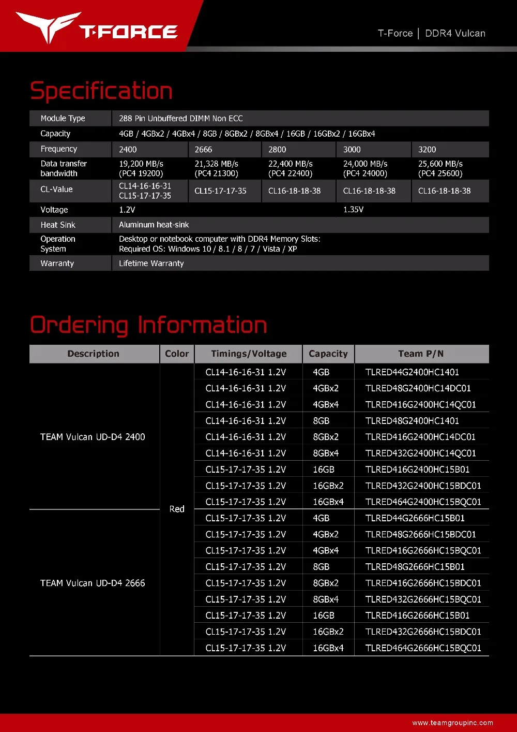The height and width of the screenshot is (732, 517).
Task: Click the 'Timings/Voltage' column header
Action: click(x=249, y=354)
